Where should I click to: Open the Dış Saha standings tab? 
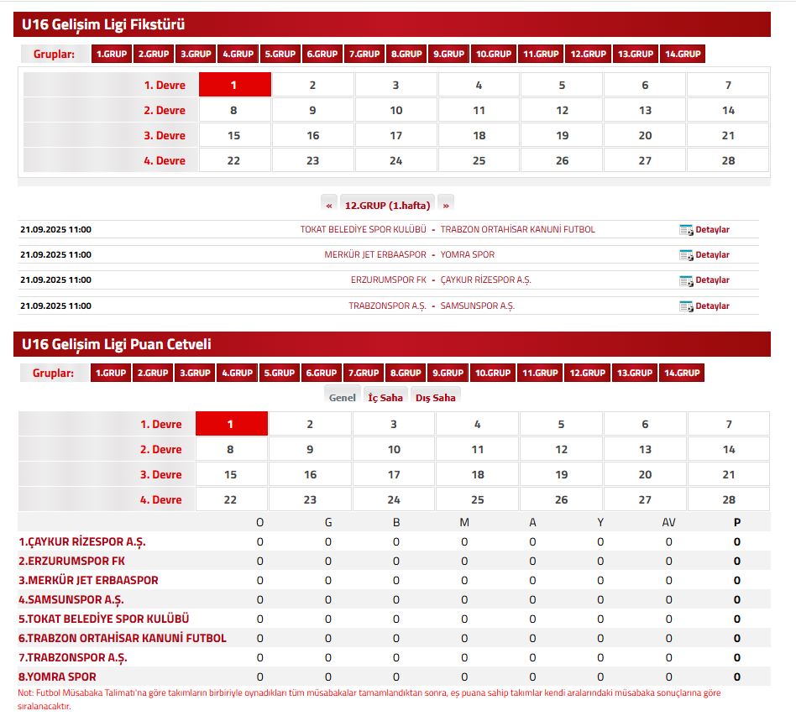(435, 398)
